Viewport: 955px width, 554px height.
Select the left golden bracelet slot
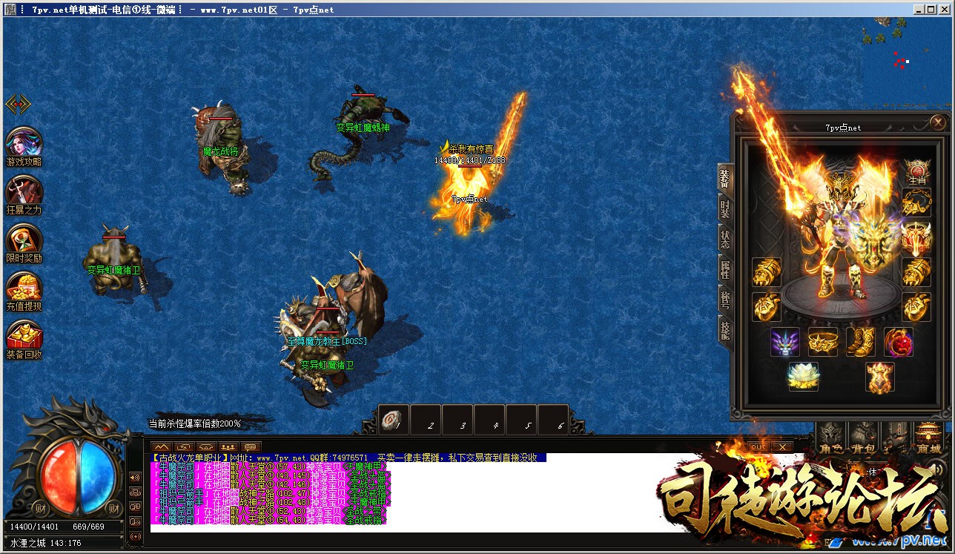click(767, 272)
